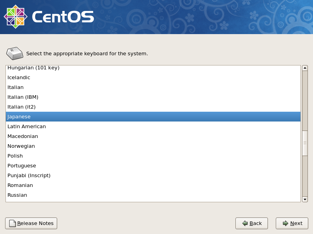The width and height of the screenshot is (313, 234).
Task: Select Punjabi (Inscript) keyboard
Action: tap(153, 176)
